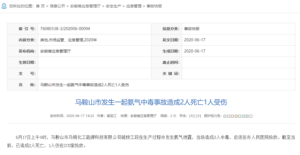Click the 生效日期 label cell
The width and height of the screenshot is (300, 155).
point(23,62)
